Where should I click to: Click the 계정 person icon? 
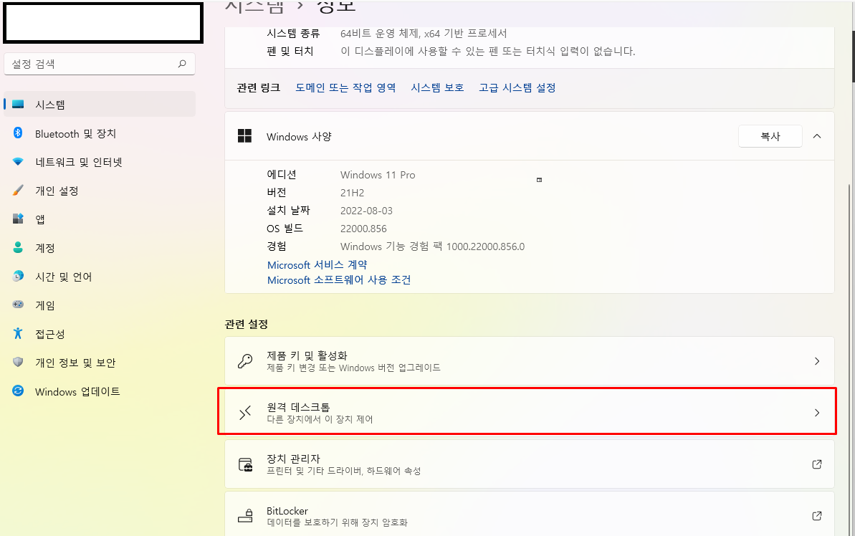pos(18,247)
